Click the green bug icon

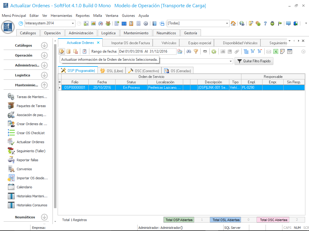pyautogui.click(x=272, y=23)
